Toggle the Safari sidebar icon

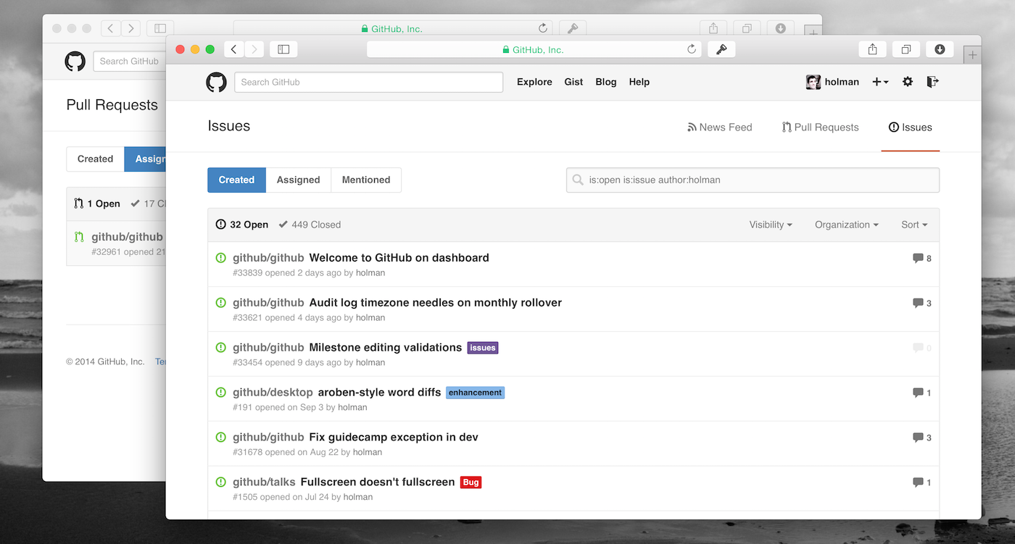coord(283,49)
